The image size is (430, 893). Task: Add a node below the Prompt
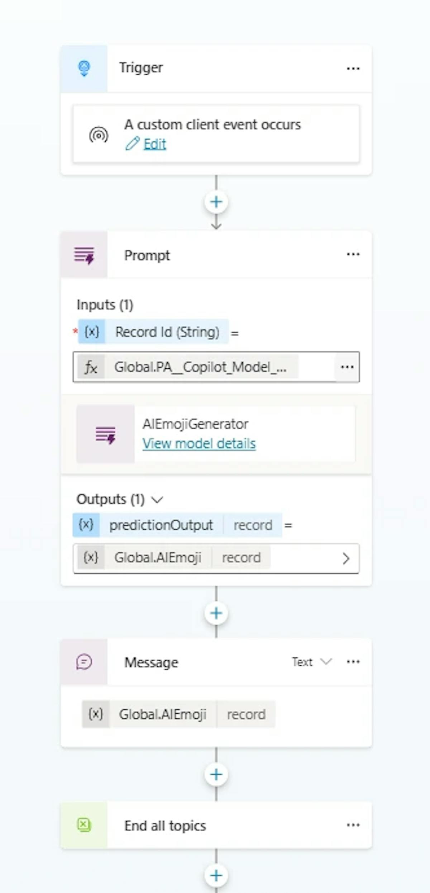[x=216, y=613]
